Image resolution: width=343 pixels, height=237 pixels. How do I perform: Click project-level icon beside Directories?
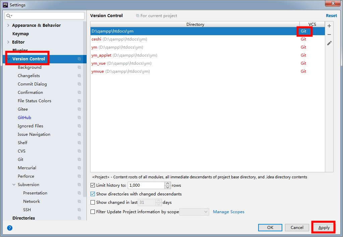79,218
